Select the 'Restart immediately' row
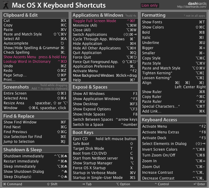209x188 pixels. [35, 161]
